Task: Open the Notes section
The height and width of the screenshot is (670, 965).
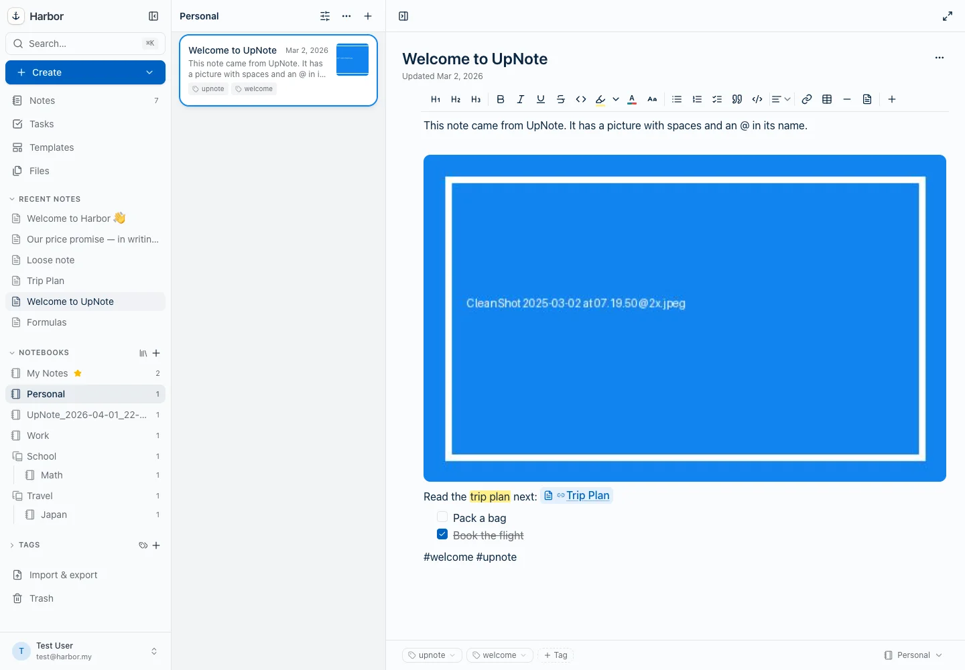Action: pyautogui.click(x=85, y=100)
